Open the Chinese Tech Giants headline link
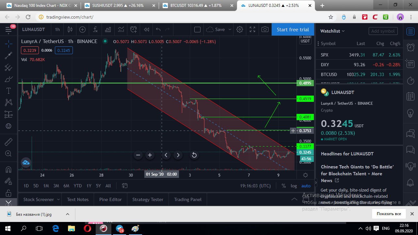Image resolution: width=418 pixels, height=235 pixels. click(357, 174)
